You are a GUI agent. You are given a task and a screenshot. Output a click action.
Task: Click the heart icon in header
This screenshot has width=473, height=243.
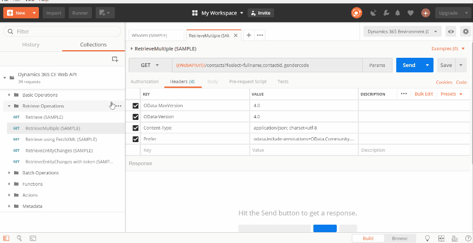click(410, 13)
